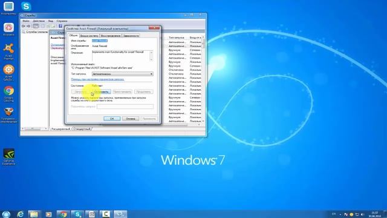Click the Action Center flag tray icon
The height and width of the screenshot is (218, 387).
(x=346, y=214)
